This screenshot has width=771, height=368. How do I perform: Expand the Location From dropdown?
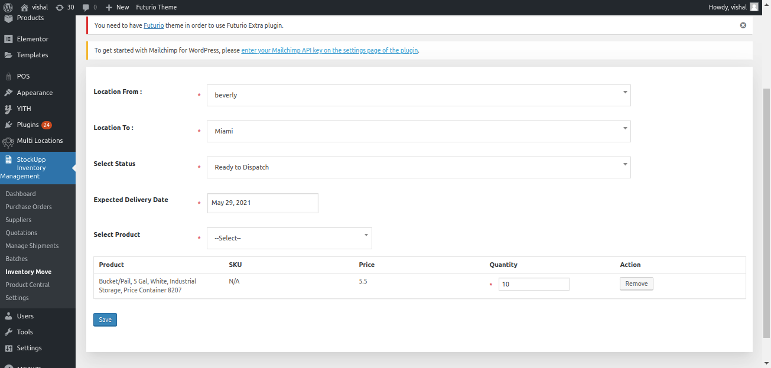(418, 95)
